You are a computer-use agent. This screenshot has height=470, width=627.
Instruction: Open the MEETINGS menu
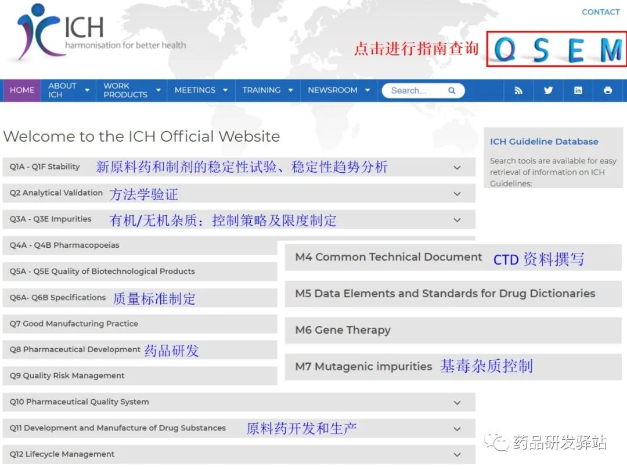(201, 91)
